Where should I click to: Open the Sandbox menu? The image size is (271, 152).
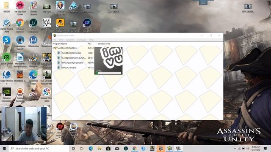[x=70, y=40]
